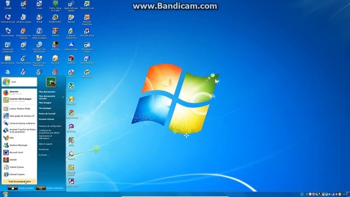350x197 pixels.
Task: Open Courrier électronique in Start menu
Action: (20, 100)
